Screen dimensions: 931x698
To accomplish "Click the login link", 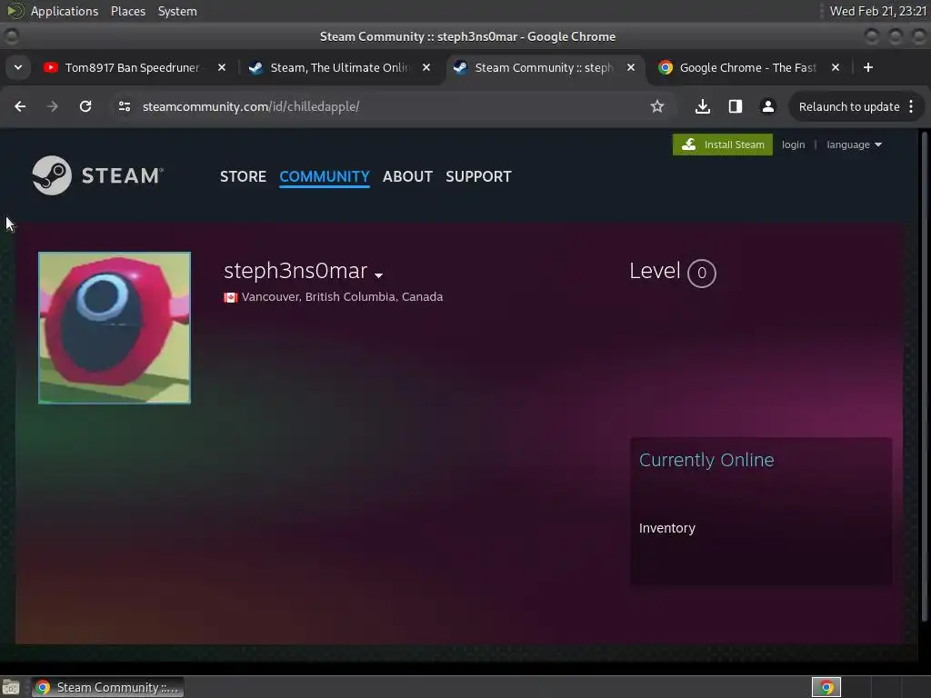I will [x=793, y=145].
